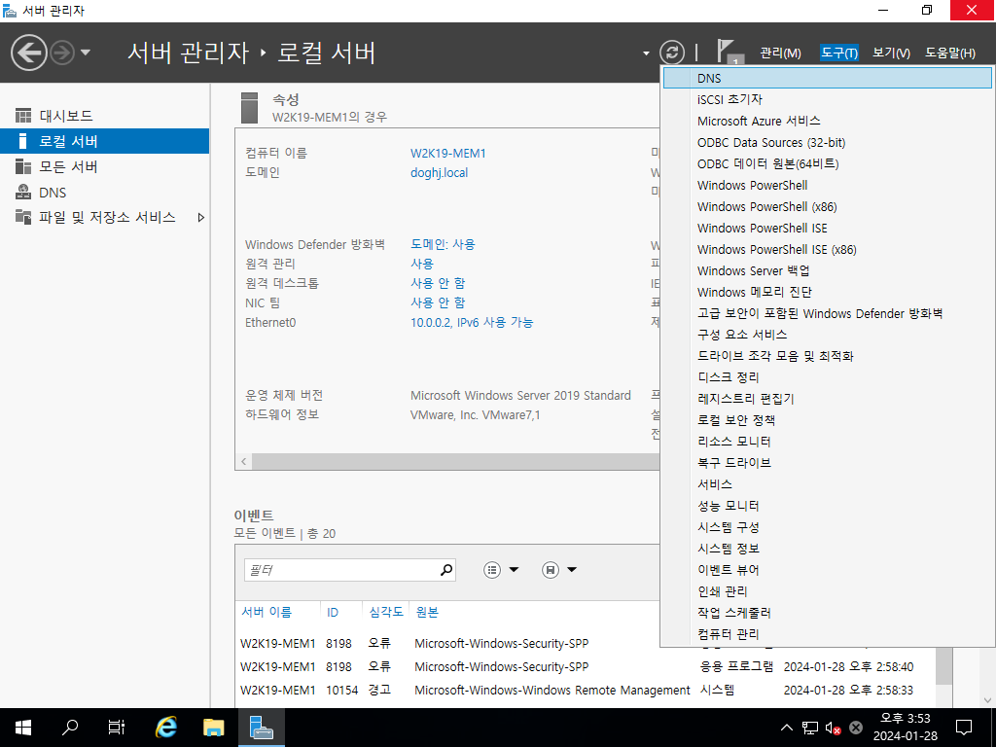Open Windows PowerShell ISE (x86) entry
Viewport: 996px width, 747px height.
[827, 250]
